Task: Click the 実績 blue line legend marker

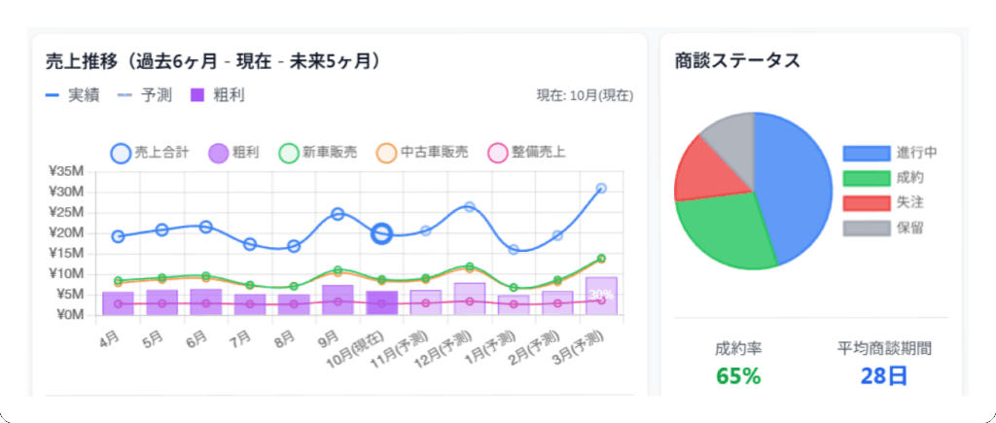Action: [x=52, y=95]
